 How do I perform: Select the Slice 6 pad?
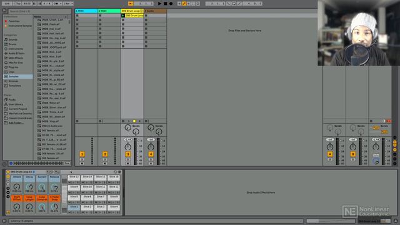coord(87,197)
